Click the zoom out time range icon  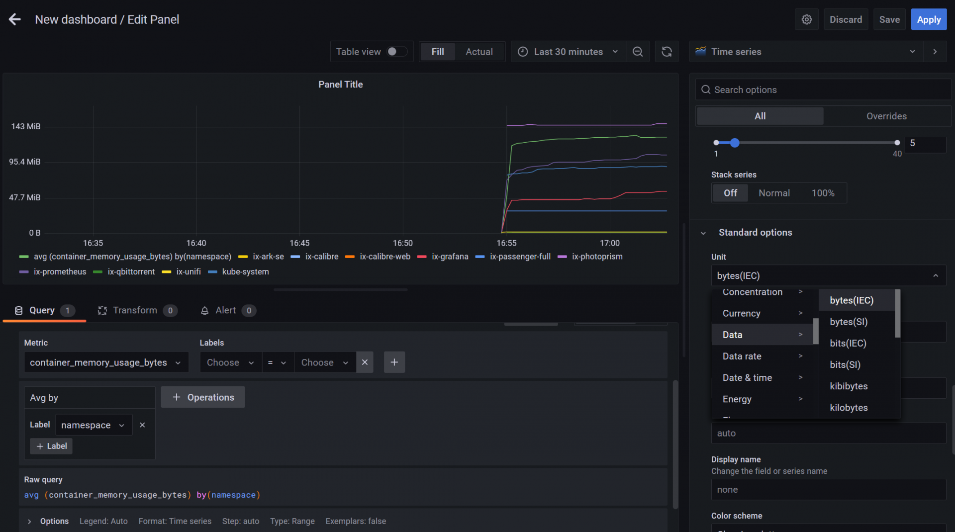click(637, 52)
